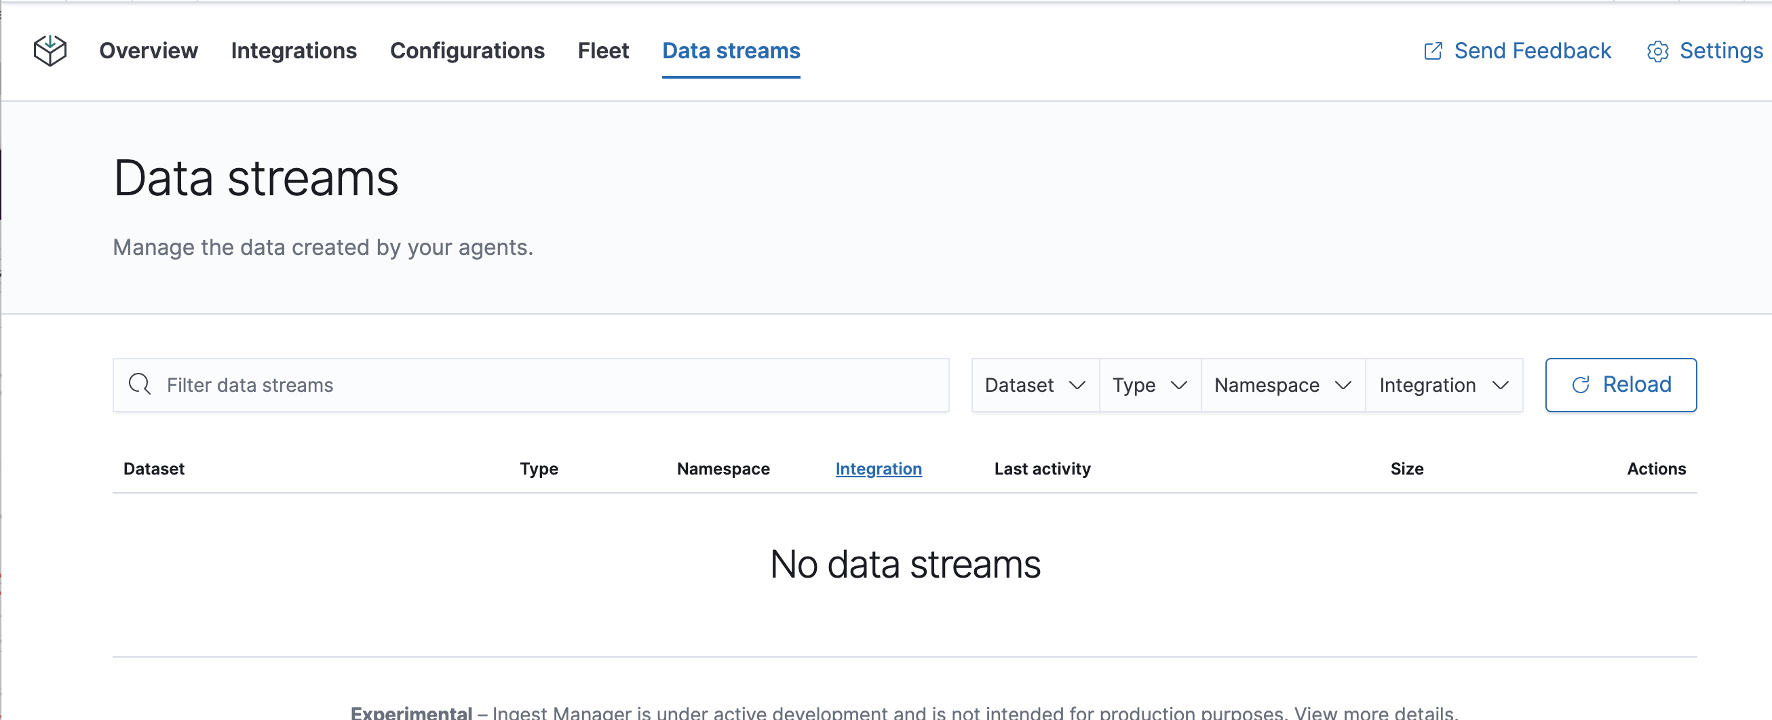Open the Dataset filter dropdown
Viewport: 1772px width, 720px height.
pos(1034,384)
